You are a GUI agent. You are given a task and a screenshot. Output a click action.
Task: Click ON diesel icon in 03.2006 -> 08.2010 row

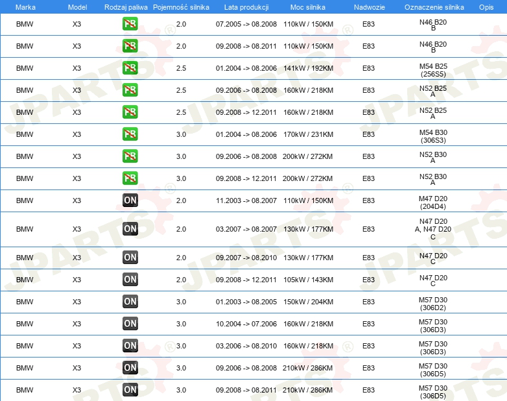(130, 345)
